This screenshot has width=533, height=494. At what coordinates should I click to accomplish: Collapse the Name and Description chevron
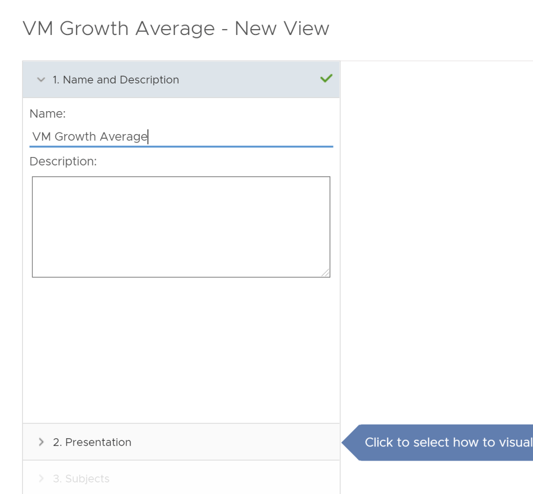pyautogui.click(x=41, y=80)
